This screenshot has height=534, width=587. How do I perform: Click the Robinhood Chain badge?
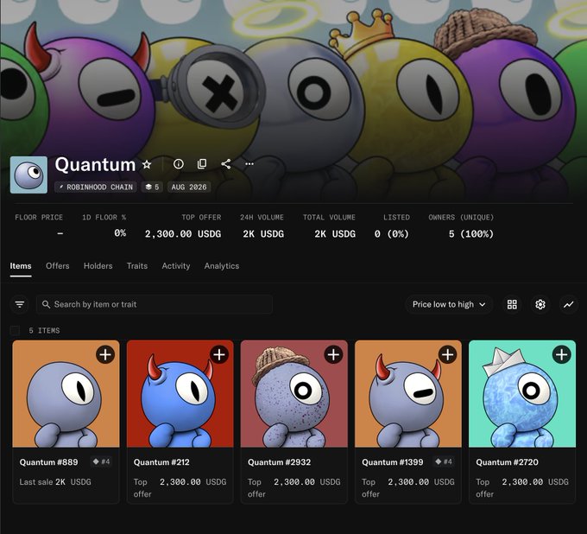(x=96, y=187)
